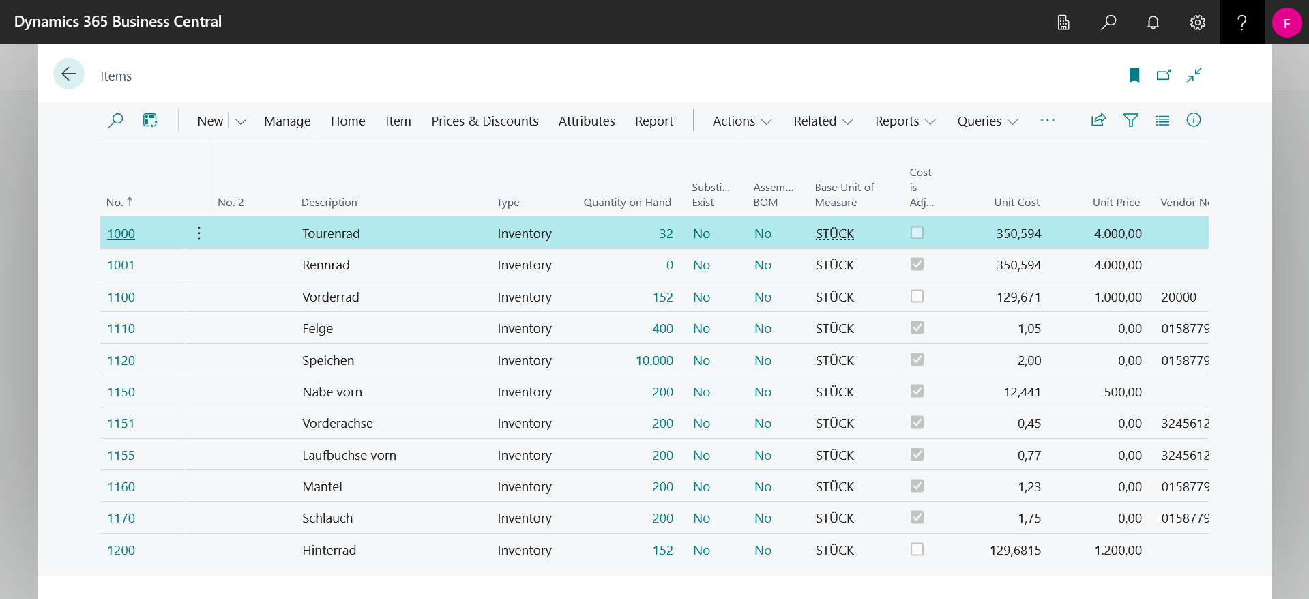Screen dimensions: 1309x599
Task: Click vendor number 20000 for Vorderrad
Action: [1179, 297]
